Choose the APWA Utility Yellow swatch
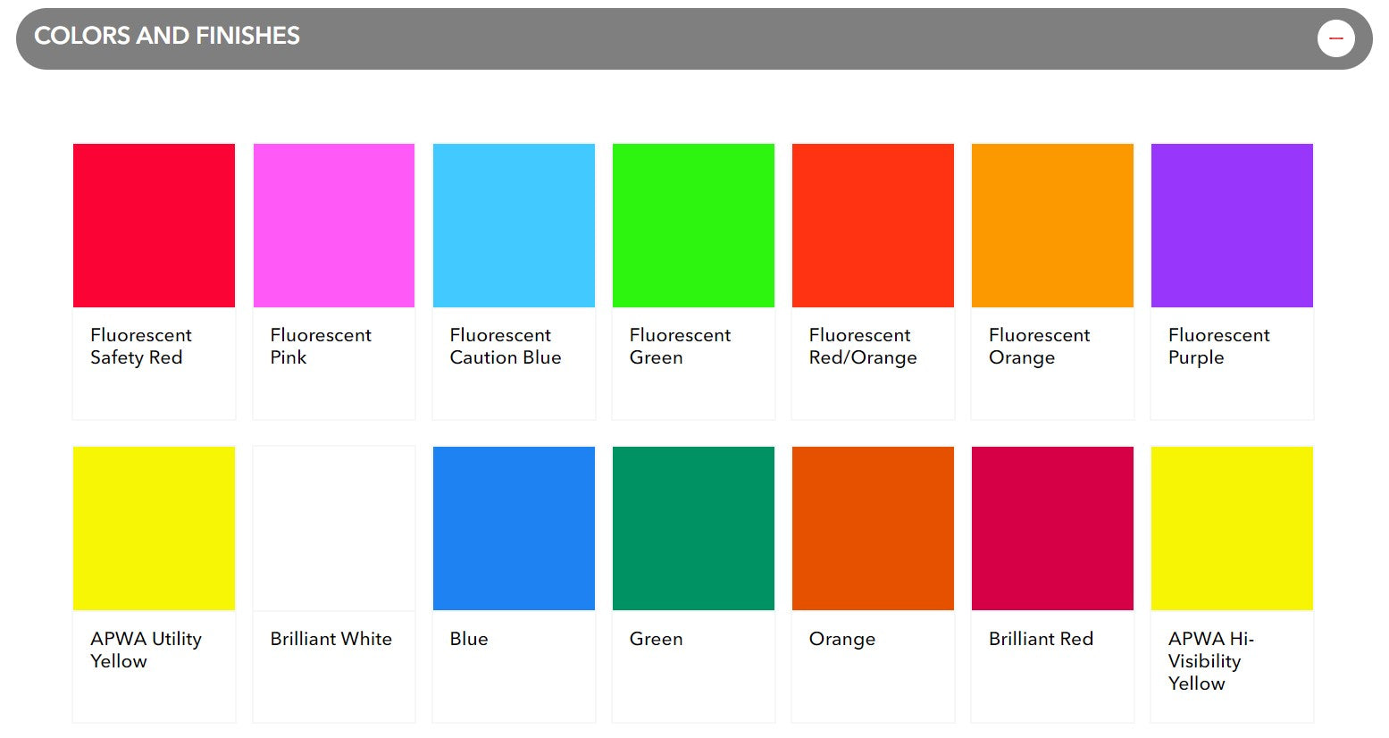The height and width of the screenshot is (738, 1389). tap(154, 528)
